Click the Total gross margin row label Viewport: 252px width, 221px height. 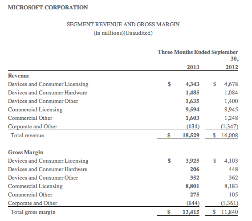pos(33,212)
